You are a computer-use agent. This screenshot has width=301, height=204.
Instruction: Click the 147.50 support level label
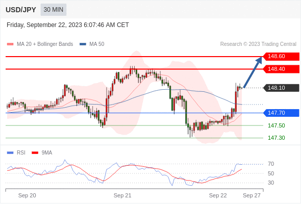pos(276,125)
